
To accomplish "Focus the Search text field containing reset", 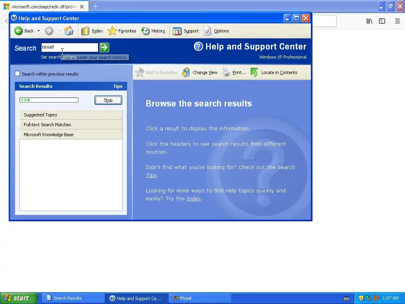I will (70, 47).
